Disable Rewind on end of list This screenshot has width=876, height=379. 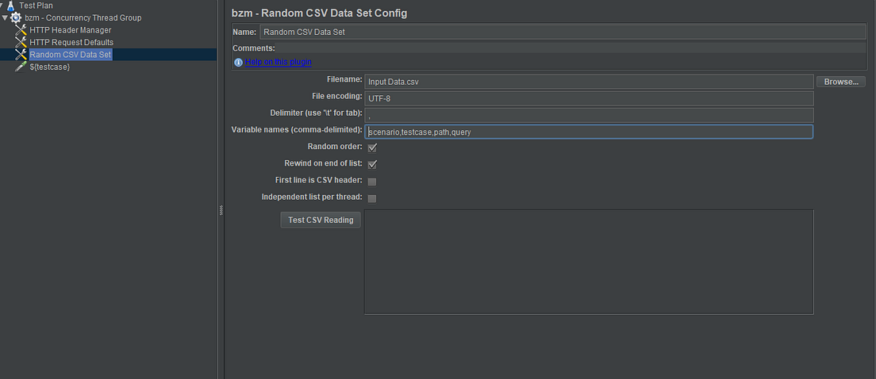click(372, 165)
